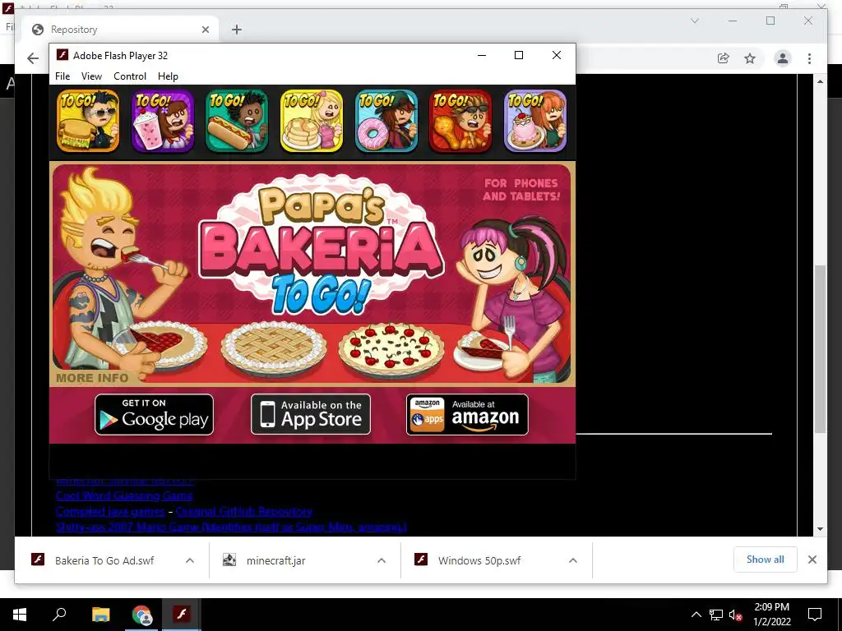Click Show all downloads

click(x=766, y=560)
